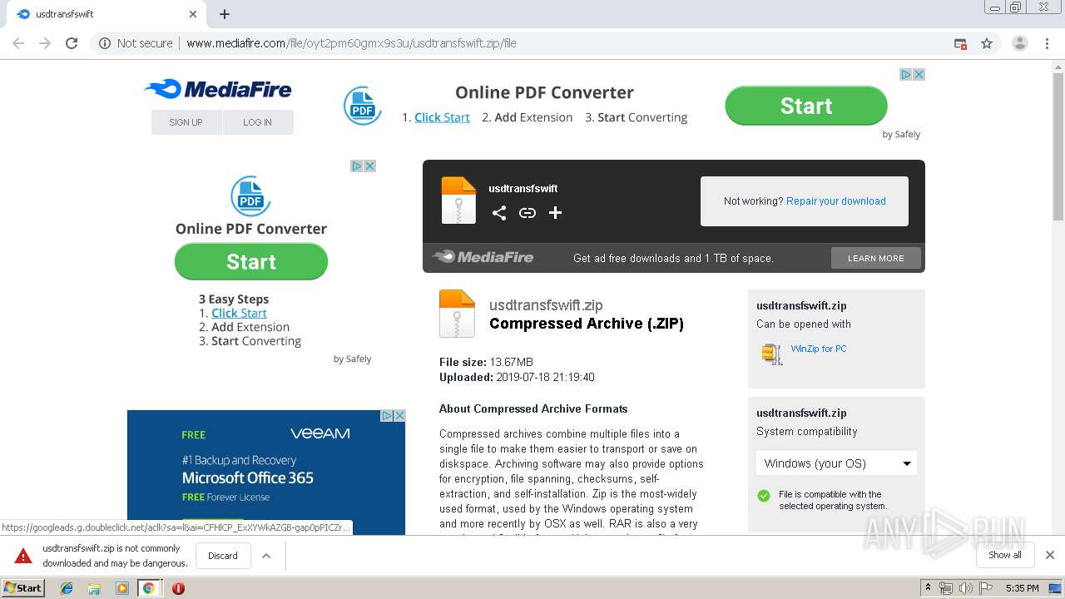
Task: Select the usdtransfswift browser tab
Action: pyautogui.click(x=106, y=14)
